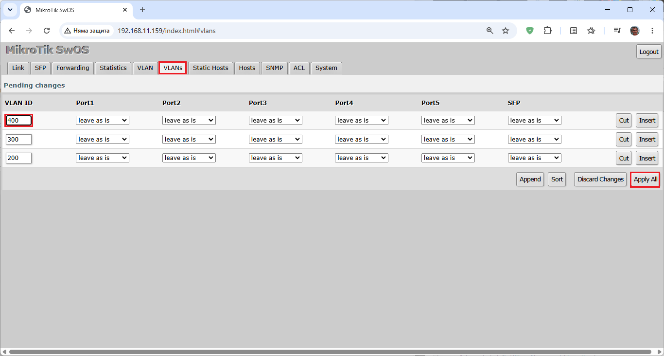Cut the VLAN 200 row
The width and height of the screenshot is (664, 356).
coord(624,158)
